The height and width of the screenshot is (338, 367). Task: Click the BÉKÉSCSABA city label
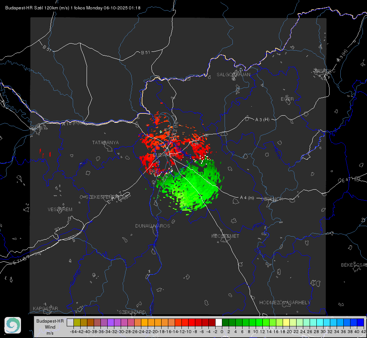[354, 265]
